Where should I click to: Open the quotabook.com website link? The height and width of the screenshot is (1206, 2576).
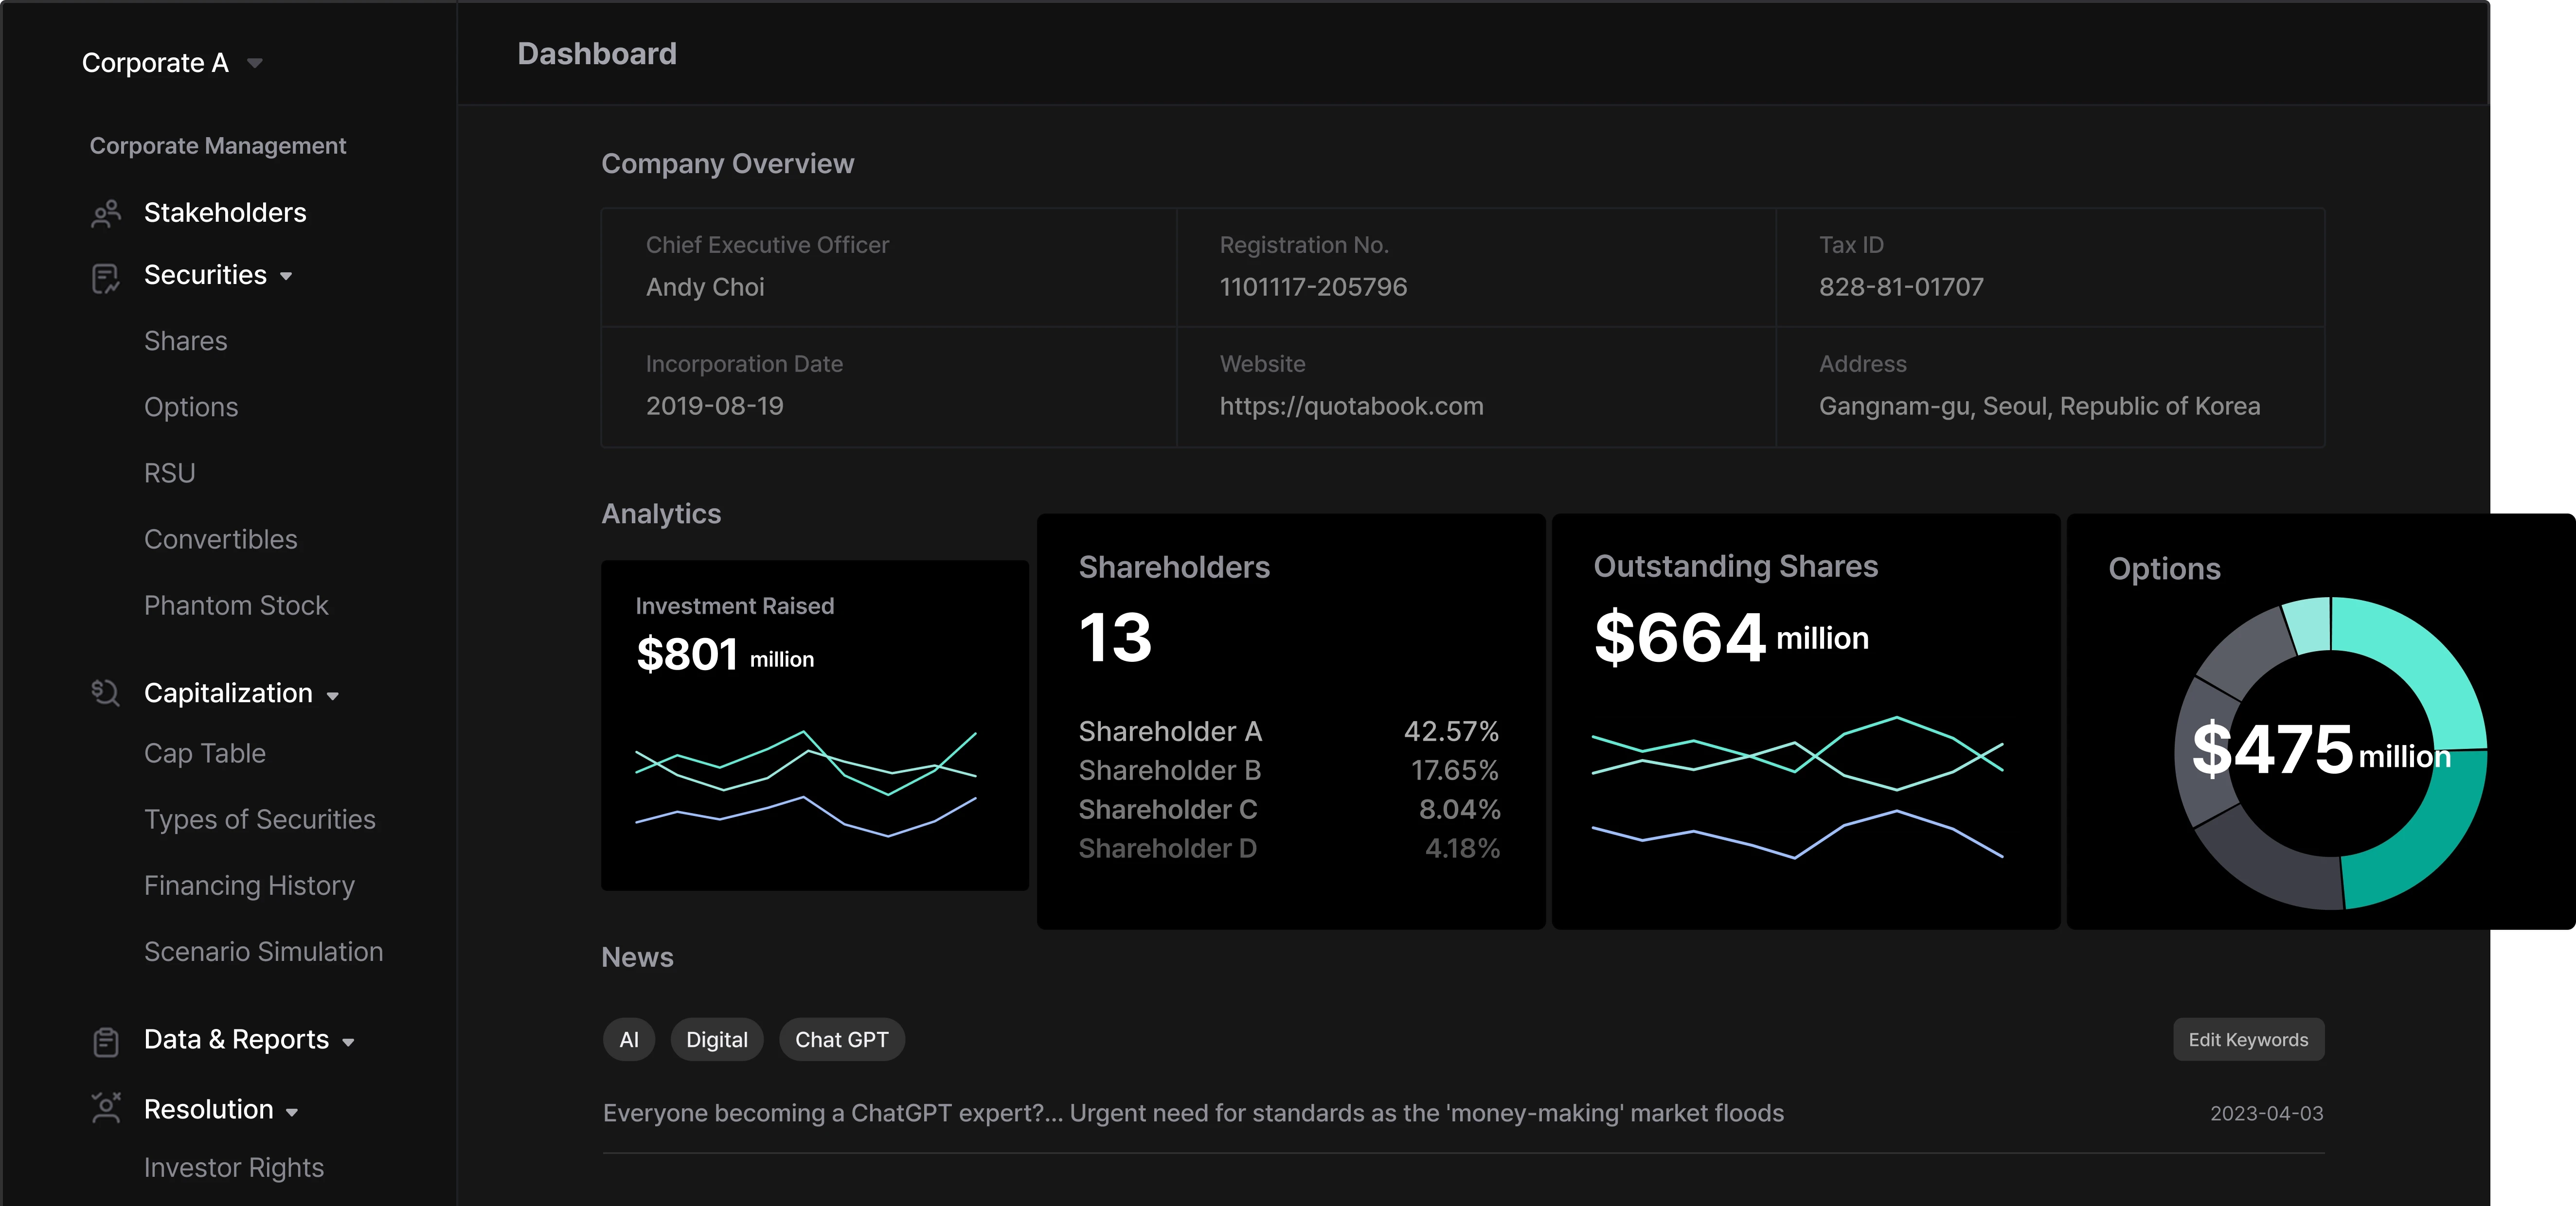[x=1352, y=406]
